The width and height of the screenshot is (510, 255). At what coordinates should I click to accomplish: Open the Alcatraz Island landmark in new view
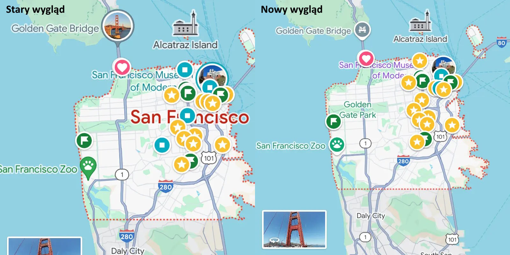pos(420,21)
